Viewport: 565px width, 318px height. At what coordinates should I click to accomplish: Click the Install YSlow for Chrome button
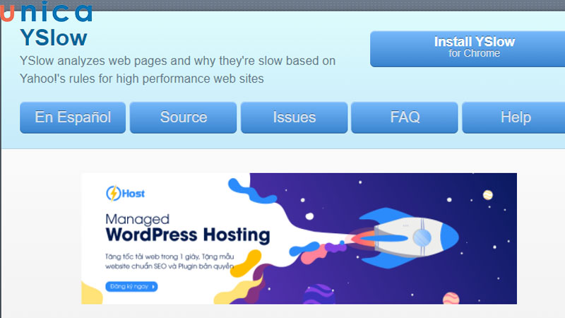coord(468,49)
